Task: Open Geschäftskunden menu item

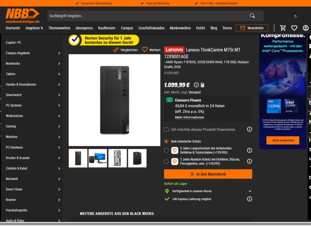Action: point(151,28)
